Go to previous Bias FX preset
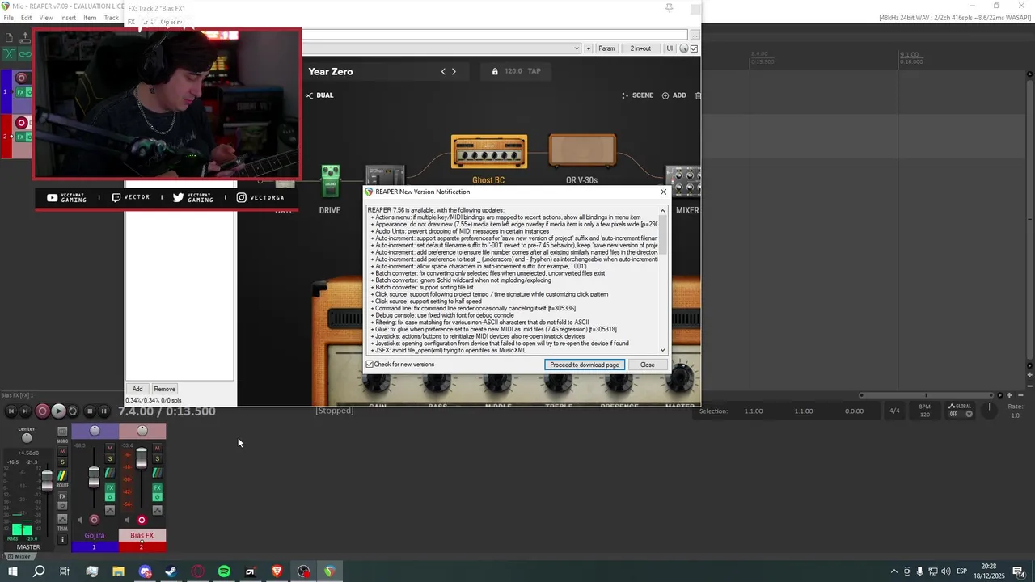Viewport: 1035px width, 582px height. point(443,71)
